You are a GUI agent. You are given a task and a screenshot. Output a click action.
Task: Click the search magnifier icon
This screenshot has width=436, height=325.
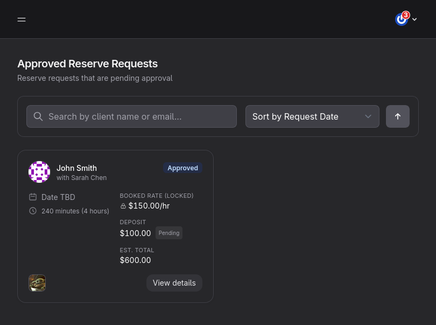point(38,116)
